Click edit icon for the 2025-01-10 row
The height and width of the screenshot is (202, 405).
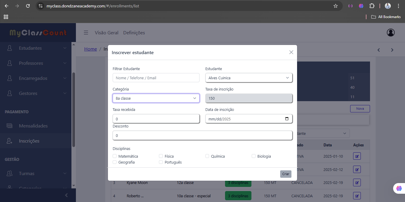coord(357,156)
